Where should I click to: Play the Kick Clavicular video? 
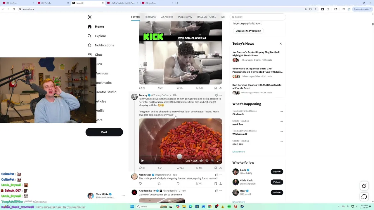click(180, 43)
